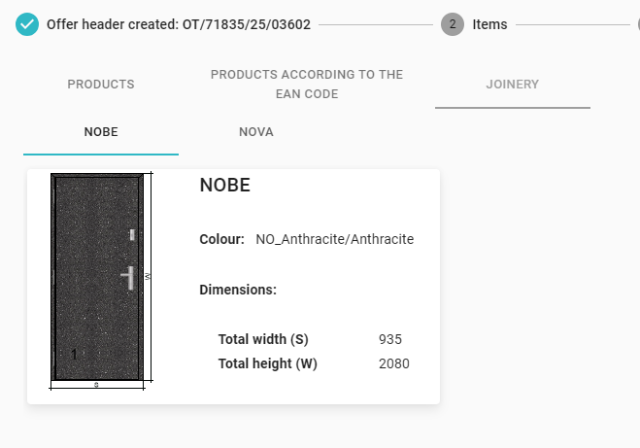Click the step 2 circle icon

tap(452, 24)
